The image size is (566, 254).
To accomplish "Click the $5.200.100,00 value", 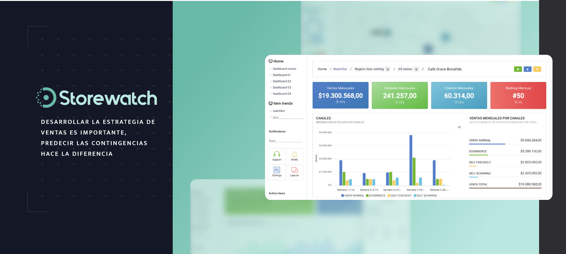I will click(x=531, y=151).
